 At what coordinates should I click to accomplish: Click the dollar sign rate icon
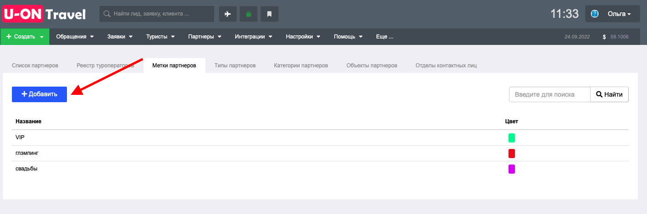click(x=604, y=37)
